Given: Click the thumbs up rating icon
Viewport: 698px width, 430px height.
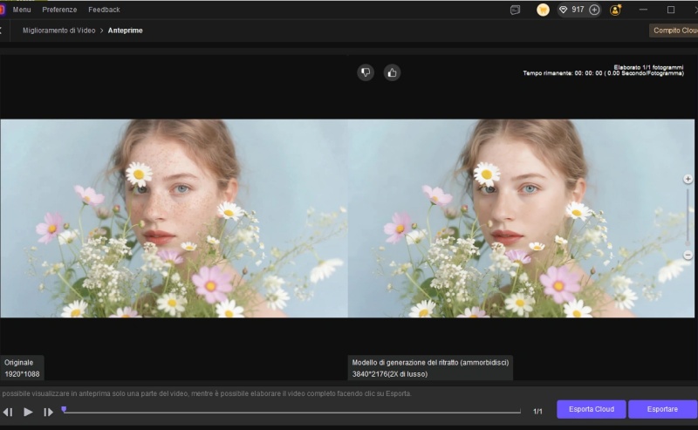Looking at the screenshot, I should 392,72.
